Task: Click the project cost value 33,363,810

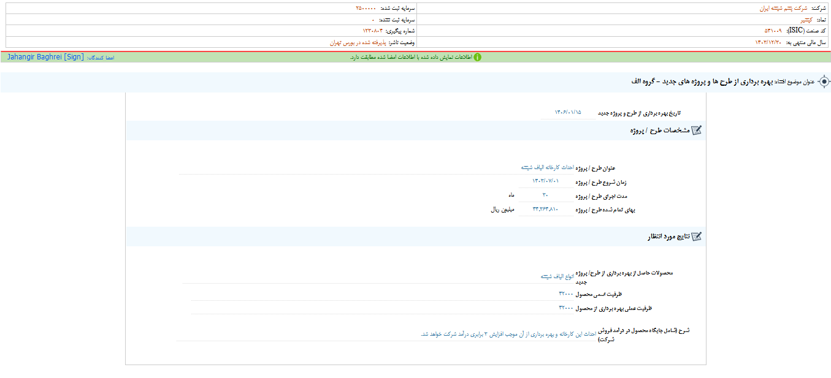Action: coord(545,210)
